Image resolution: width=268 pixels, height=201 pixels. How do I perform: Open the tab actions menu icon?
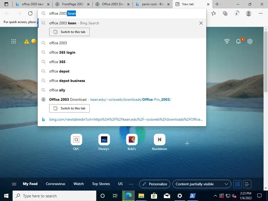pyautogui.click(x=6, y=4)
